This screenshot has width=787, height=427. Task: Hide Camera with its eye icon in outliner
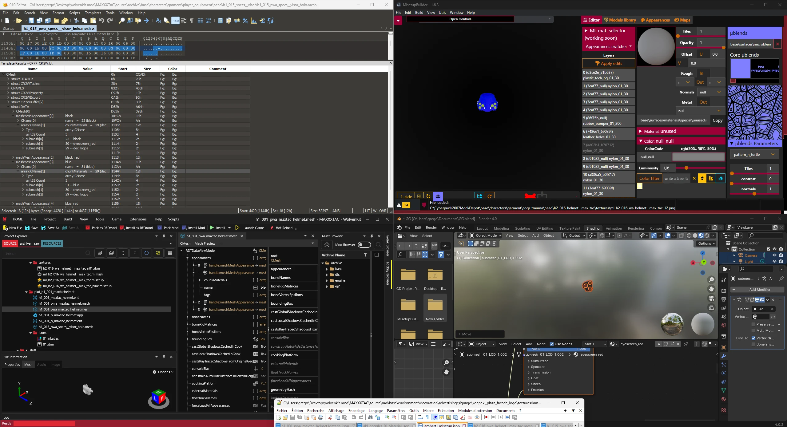(x=774, y=255)
